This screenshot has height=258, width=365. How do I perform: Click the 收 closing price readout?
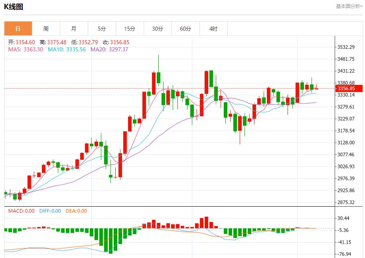click(116, 43)
